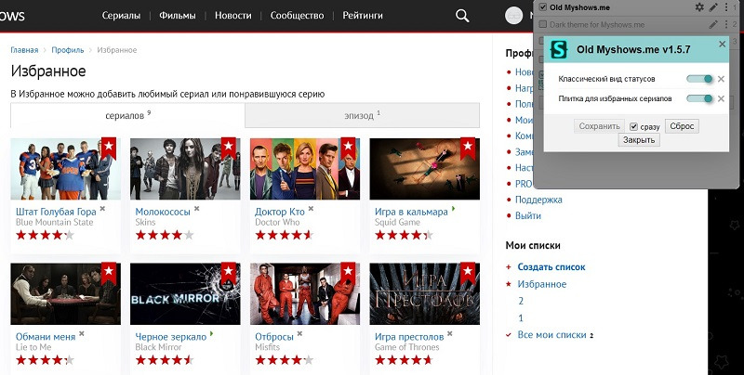Open the Game of Thrones poster thumbnail
The image size is (744, 375).
[x=425, y=294]
